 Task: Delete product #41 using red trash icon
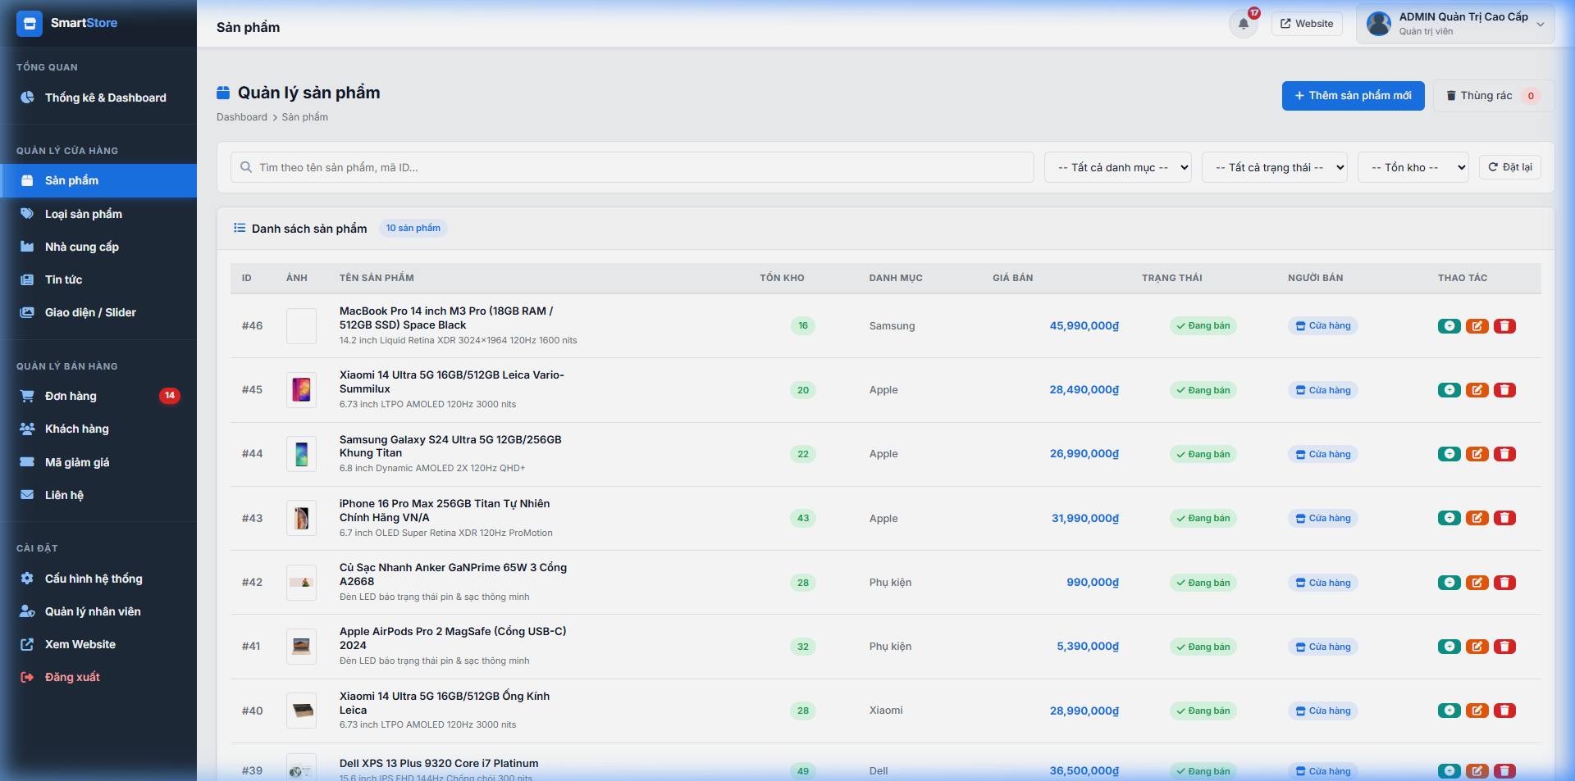pyautogui.click(x=1504, y=647)
